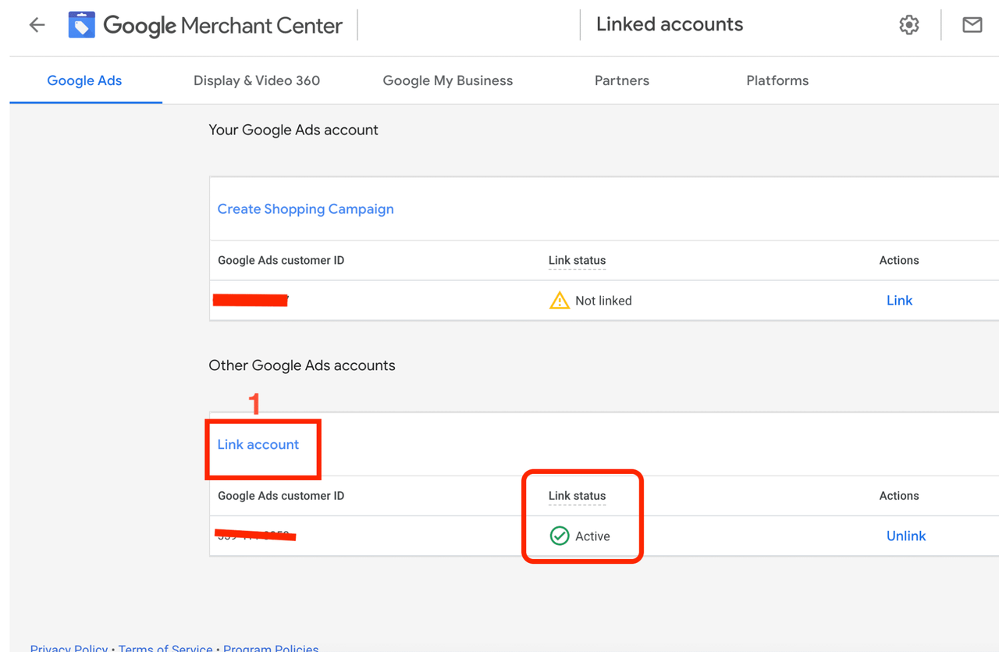This screenshot has width=999, height=652.
Task: Click Create Shopping Campaign
Action: click(x=305, y=208)
